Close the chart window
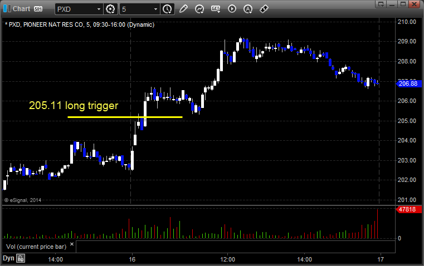 pyautogui.click(x=414, y=4)
